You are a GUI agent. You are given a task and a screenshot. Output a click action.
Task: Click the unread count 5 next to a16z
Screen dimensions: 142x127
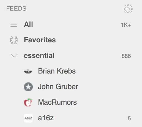[x=129, y=118]
